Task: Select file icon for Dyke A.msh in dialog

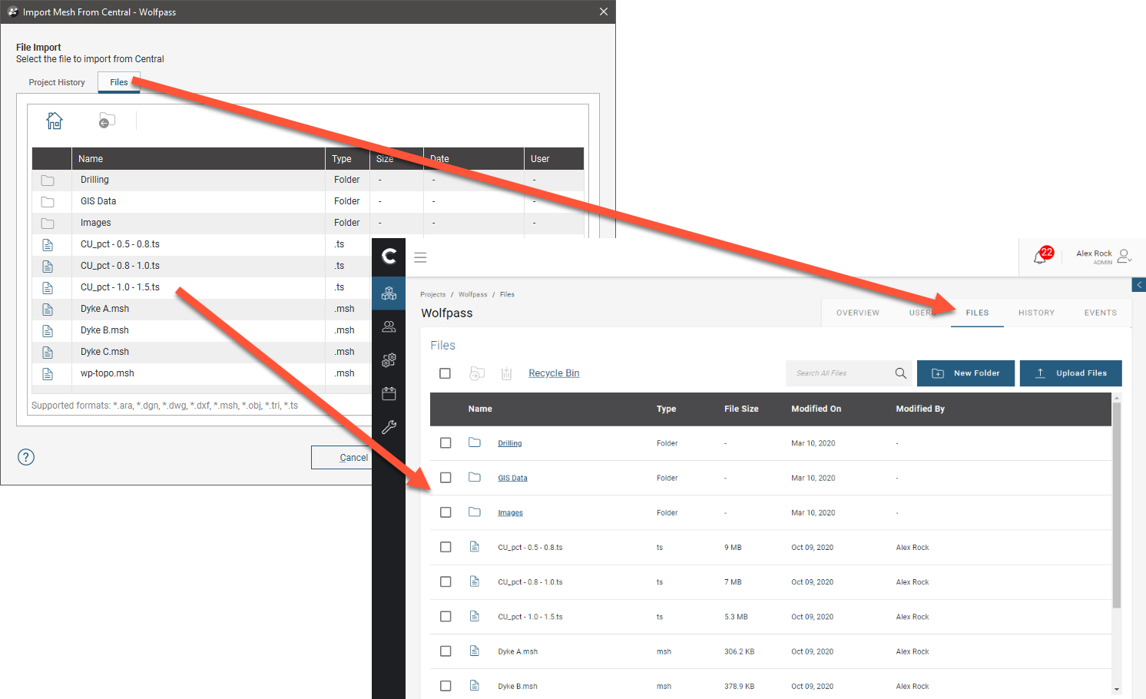Action: (48, 310)
